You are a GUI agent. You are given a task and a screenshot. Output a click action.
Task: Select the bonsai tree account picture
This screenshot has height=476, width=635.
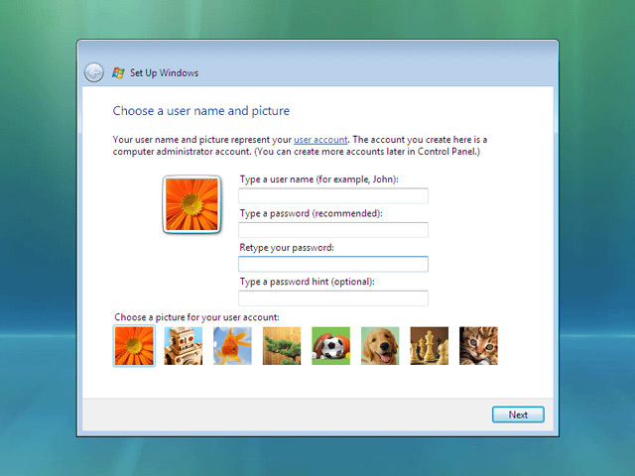point(282,346)
